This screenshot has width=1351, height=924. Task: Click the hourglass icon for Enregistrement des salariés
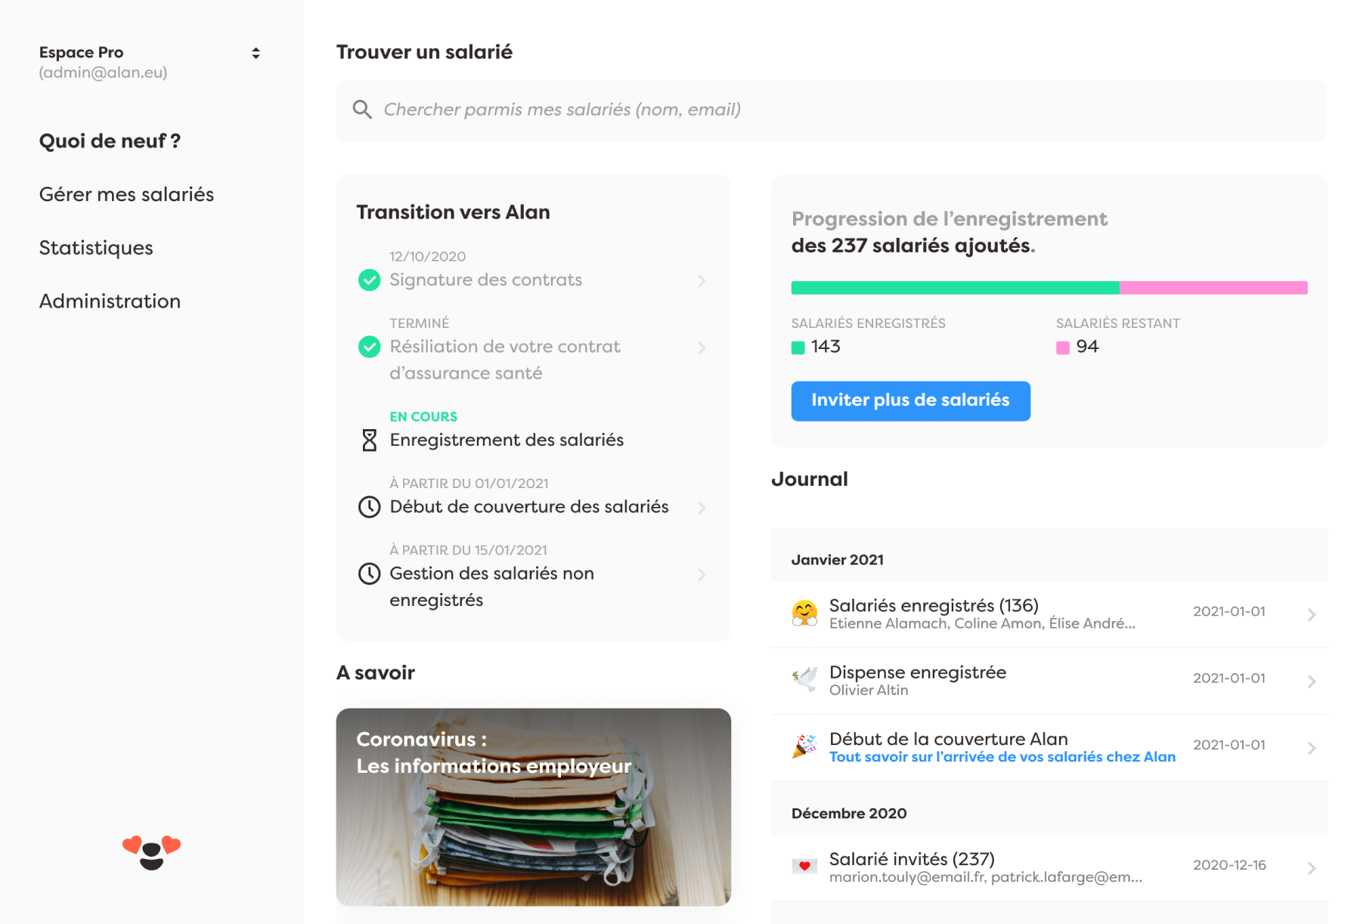point(369,440)
